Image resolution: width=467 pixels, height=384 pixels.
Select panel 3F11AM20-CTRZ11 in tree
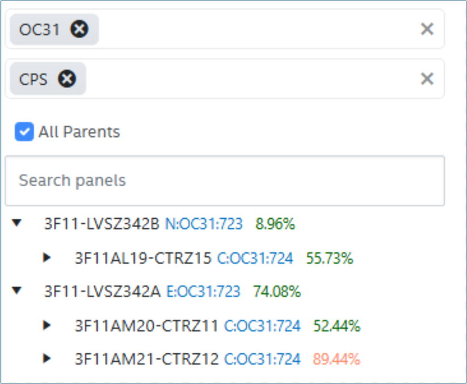(146, 325)
